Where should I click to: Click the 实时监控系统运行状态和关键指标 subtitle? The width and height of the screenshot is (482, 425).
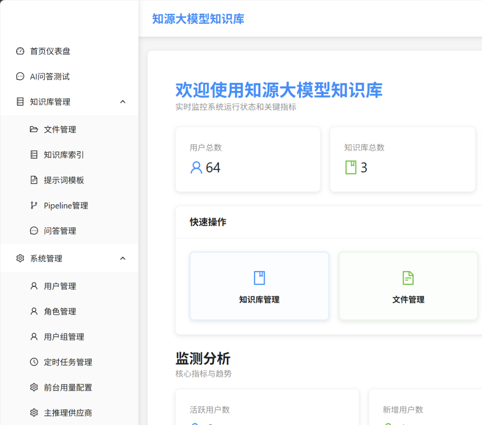click(x=236, y=107)
